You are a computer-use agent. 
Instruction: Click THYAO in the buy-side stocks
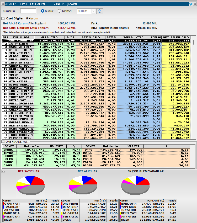pos(8,153)
